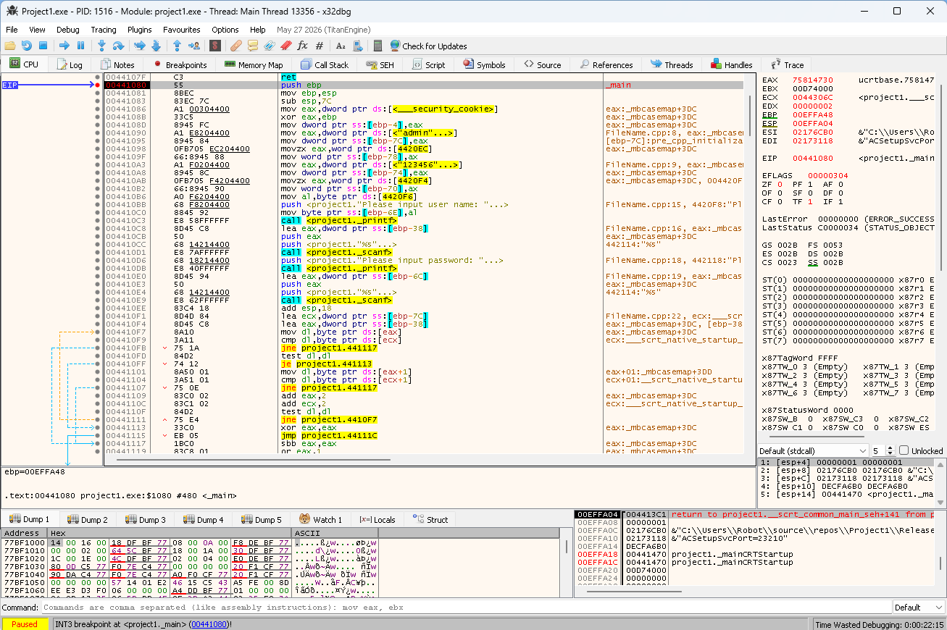The height and width of the screenshot is (630, 947).
Task: Switch to the Symbols tab
Action: (483, 64)
